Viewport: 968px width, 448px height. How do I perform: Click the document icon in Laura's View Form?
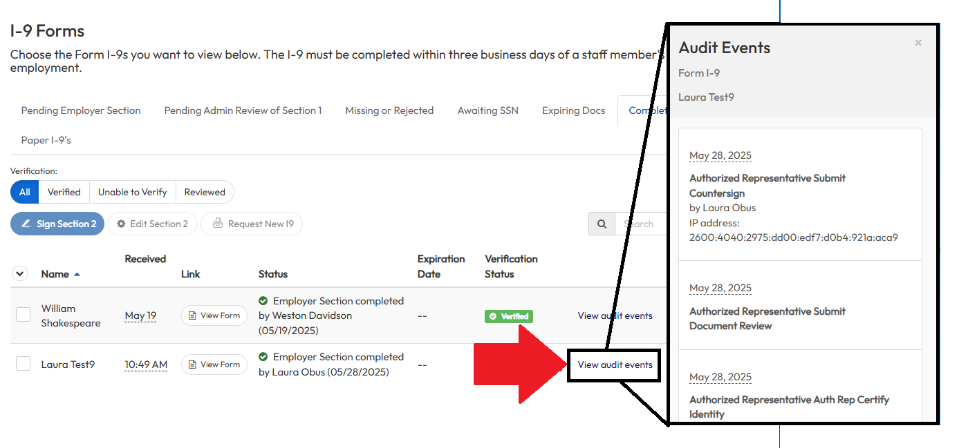pos(193,364)
